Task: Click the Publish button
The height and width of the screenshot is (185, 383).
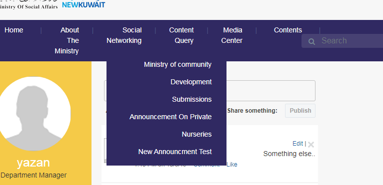Action: coord(300,111)
